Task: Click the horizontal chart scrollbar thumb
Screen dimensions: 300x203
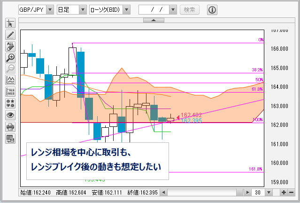Action: point(239,192)
